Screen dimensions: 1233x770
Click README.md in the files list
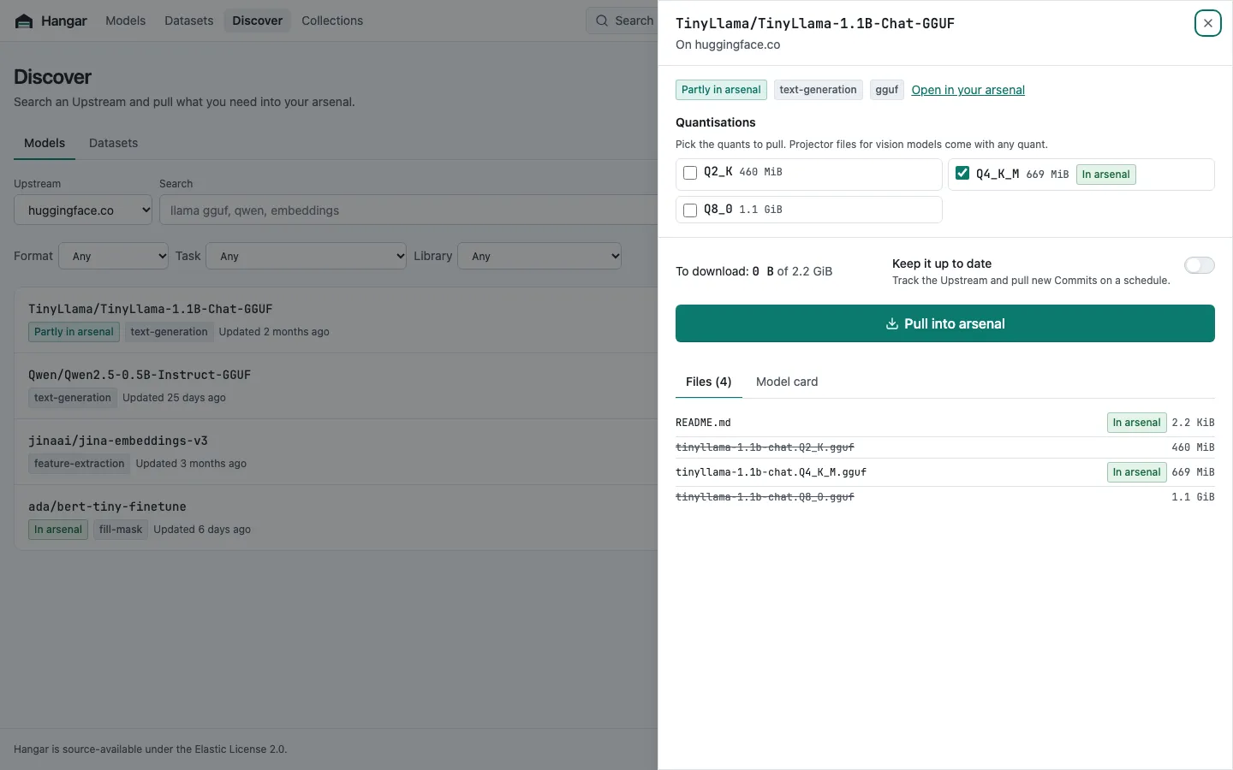click(x=703, y=423)
